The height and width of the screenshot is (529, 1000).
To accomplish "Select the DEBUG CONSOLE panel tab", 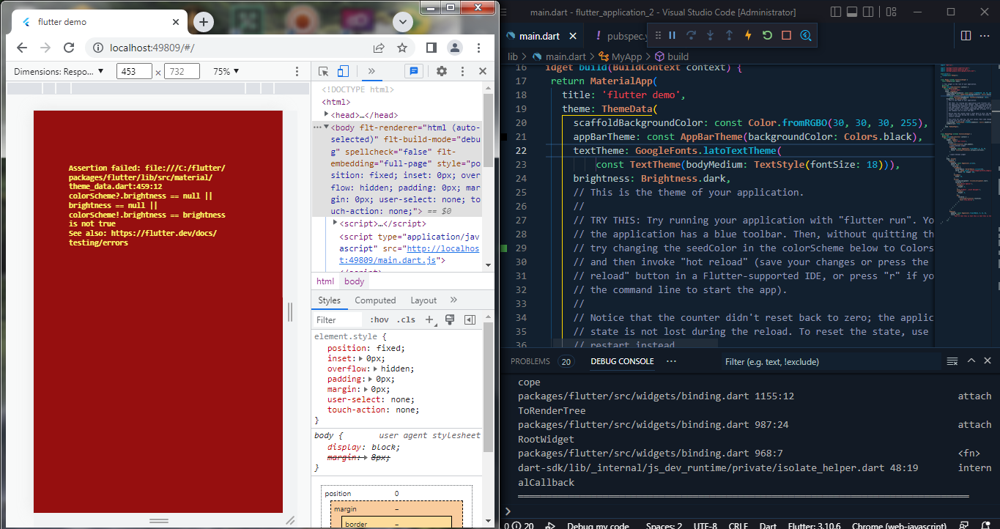I will tap(622, 361).
